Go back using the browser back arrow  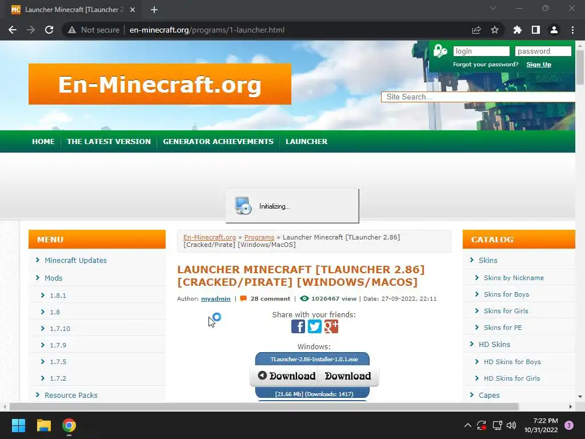[x=13, y=30]
